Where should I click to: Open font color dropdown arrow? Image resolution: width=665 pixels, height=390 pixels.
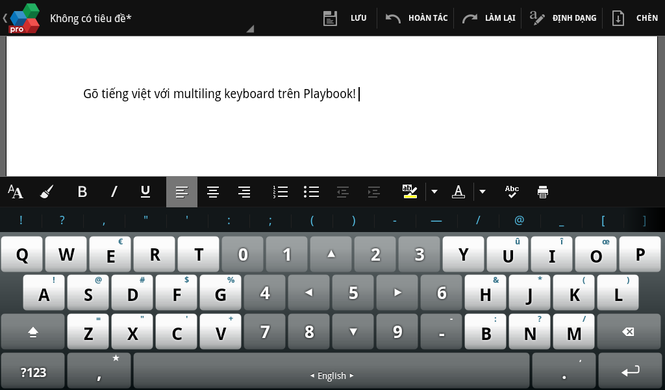tap(483, 192)
